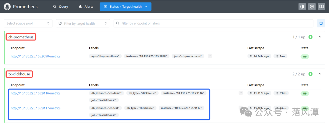Expand labels for the 9090 target row
The image size is (329, 125).
click(x=210, y=56)
